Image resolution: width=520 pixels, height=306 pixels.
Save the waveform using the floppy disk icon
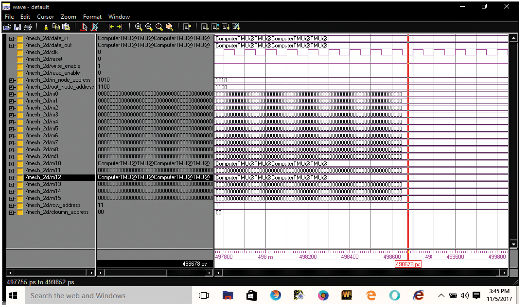click(x=17, y=27)
